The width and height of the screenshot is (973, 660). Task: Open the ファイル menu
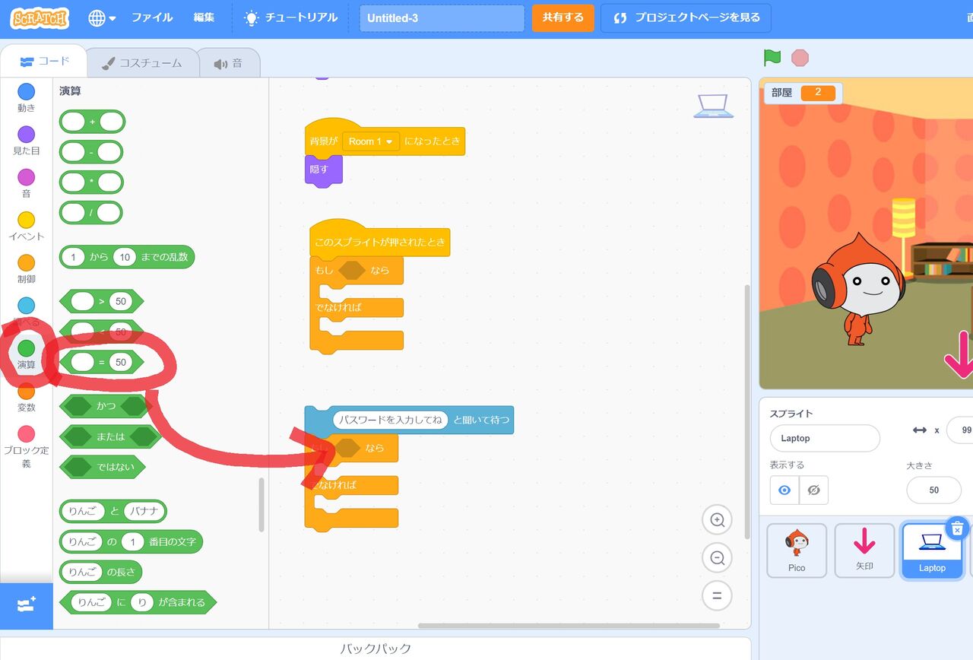tap(152, 17)
